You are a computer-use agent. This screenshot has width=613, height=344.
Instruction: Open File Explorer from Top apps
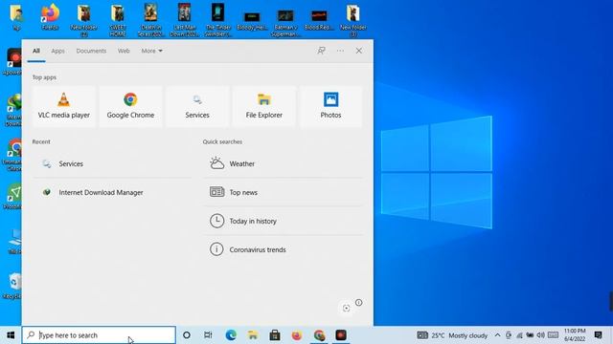(x=264, y=106)
